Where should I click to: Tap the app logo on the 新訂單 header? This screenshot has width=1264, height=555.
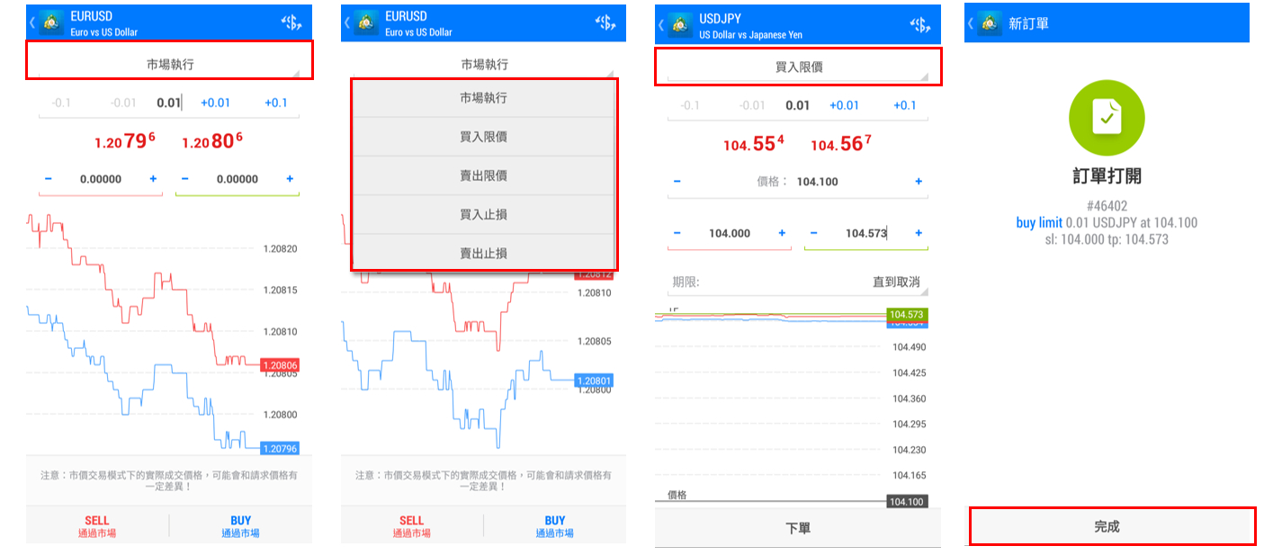tap(991, 24)
